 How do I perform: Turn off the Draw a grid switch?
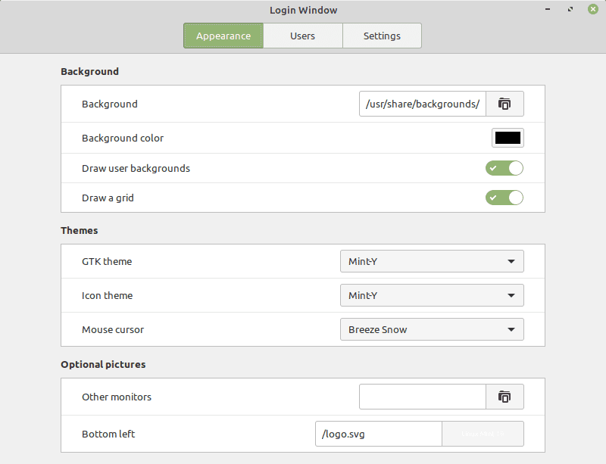coord(504,198)
